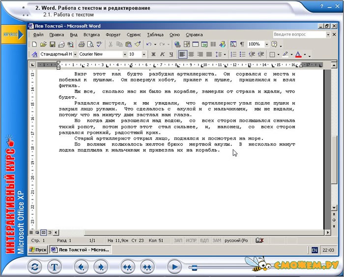
Task: Open a file with the folder icon
Action: [x=43, y=44]
